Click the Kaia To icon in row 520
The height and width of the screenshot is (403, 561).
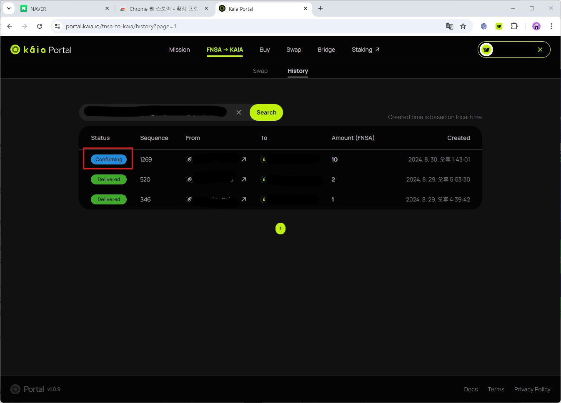coord(264,179)
